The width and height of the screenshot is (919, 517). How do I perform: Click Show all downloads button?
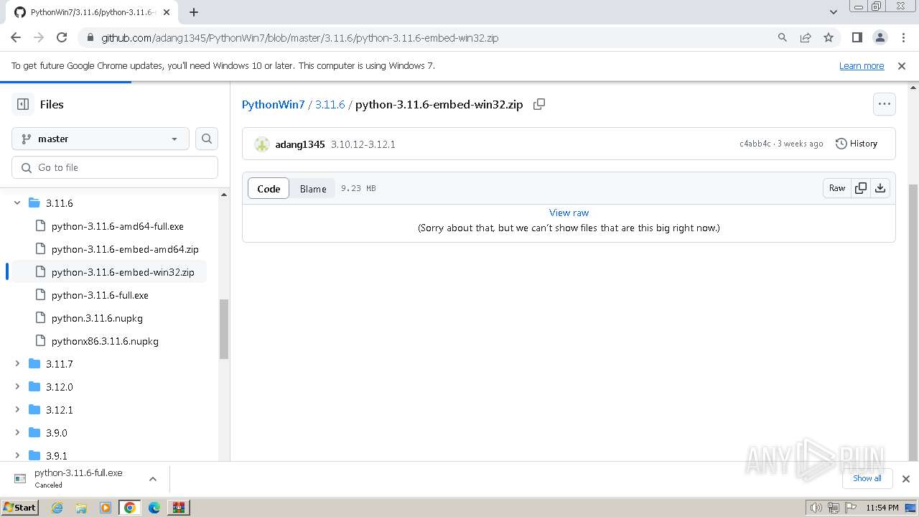867,478
